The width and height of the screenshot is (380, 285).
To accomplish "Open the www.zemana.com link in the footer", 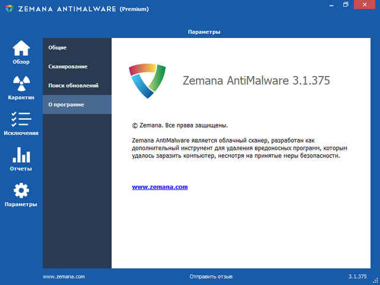I will coord(64,277).
